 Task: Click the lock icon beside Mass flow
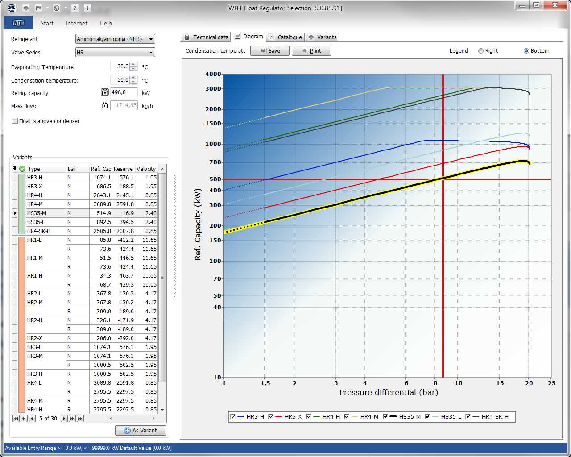pyautogui.click(x=105, y=105)
